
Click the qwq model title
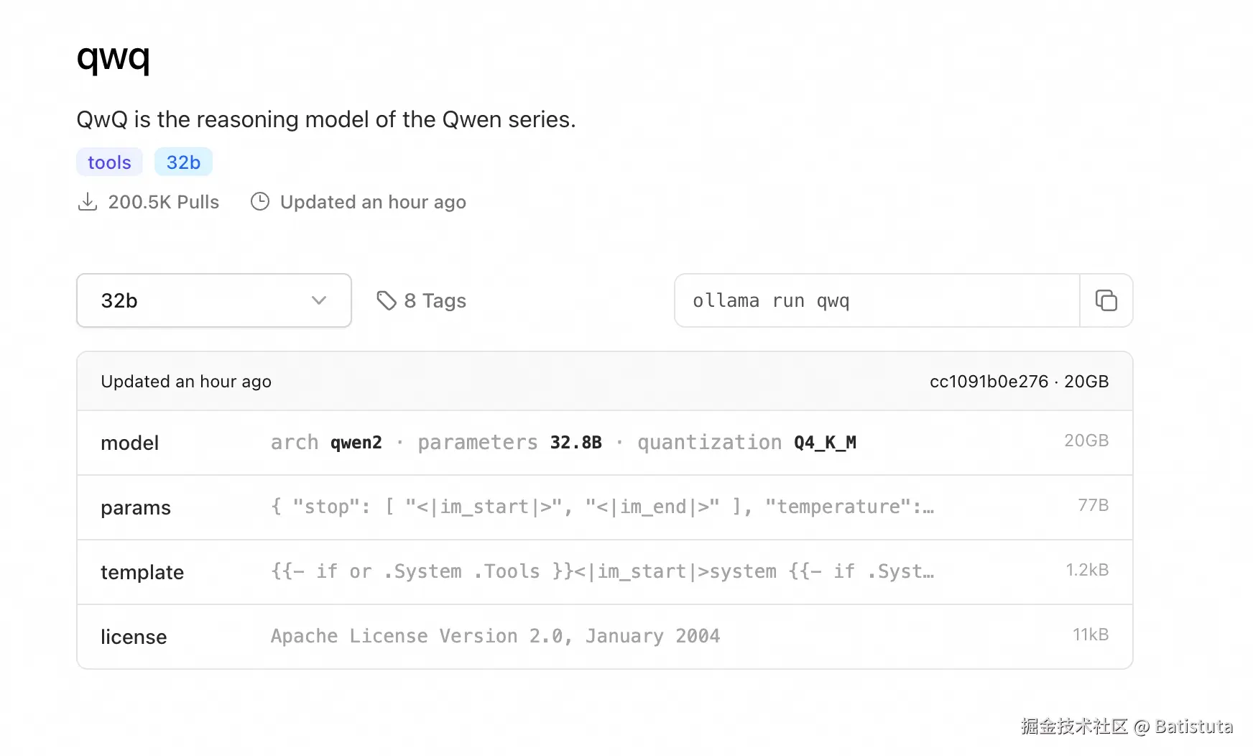coord(114,57)
